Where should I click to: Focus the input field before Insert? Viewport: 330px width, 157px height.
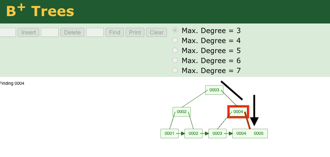click(7, 33)
